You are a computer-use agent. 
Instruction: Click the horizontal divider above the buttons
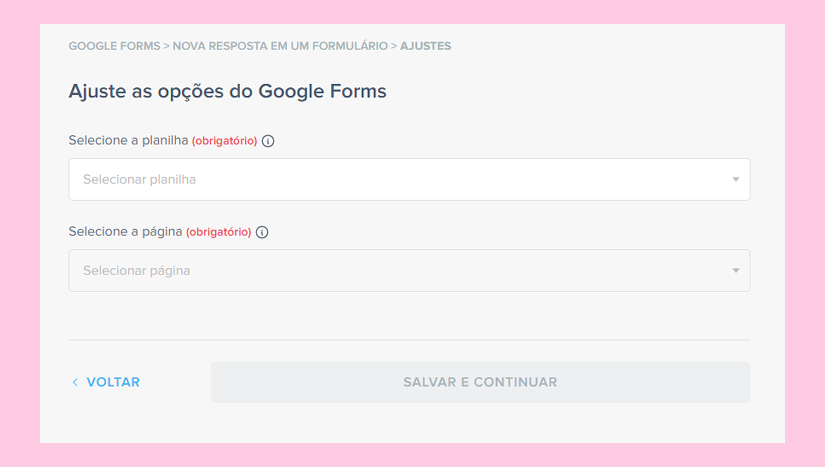tap(409, 340)
